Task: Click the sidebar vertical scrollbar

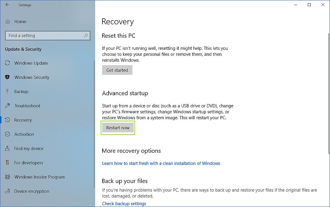Action: (94, 124)
